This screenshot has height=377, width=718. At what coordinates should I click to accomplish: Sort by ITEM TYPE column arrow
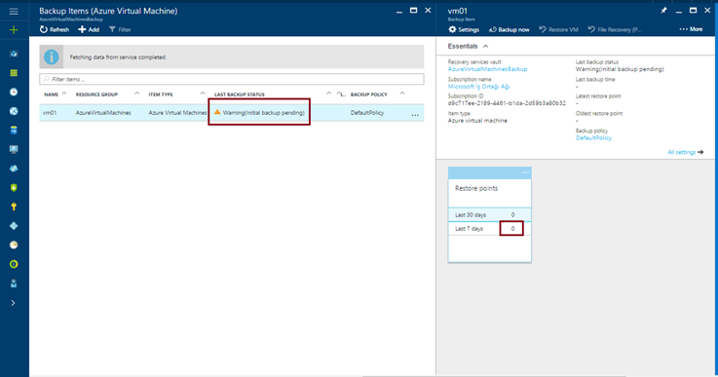click(x=203, y=94)
